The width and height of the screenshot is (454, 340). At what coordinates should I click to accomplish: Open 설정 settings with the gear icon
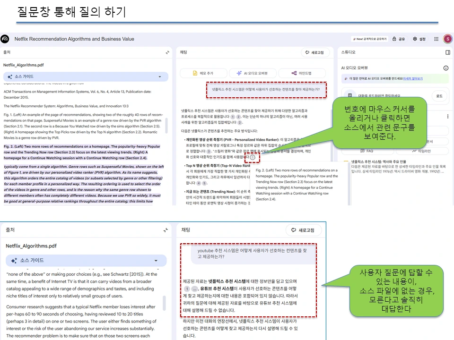pos(419,39)
